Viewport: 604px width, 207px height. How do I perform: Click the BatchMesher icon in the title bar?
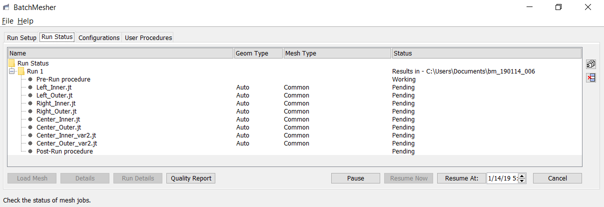coord(6,7)
